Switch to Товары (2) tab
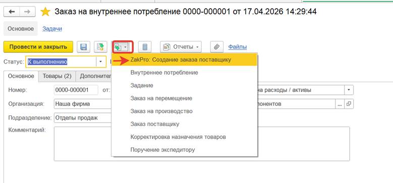The height and width of the screenshot is (183, 393). 57,76
